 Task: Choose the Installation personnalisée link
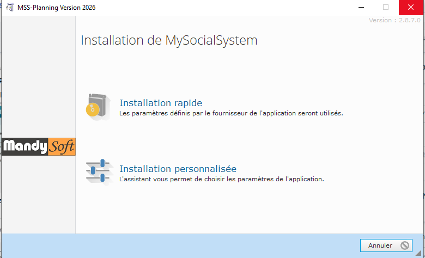click(x=178, y=169)
